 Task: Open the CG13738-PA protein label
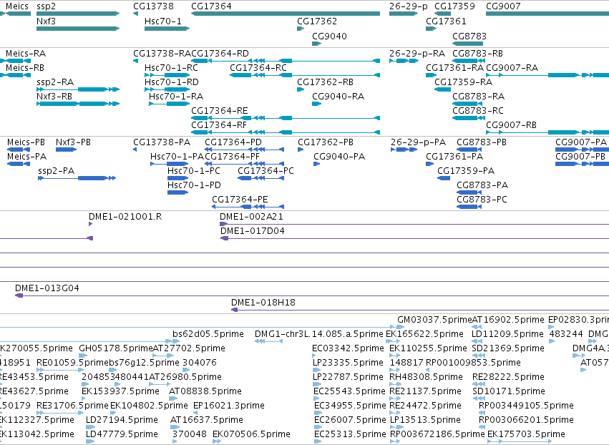click(x=162, y=142)
